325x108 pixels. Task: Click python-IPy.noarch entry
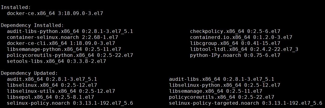coord(235,55)
